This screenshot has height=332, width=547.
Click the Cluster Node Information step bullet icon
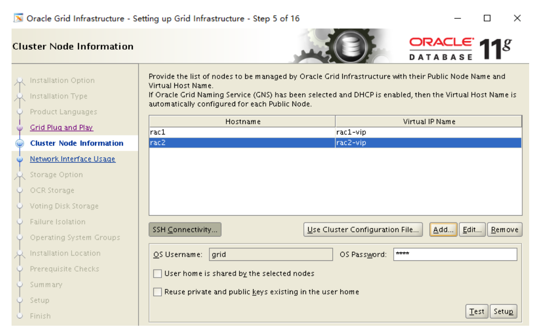(20, 143)
